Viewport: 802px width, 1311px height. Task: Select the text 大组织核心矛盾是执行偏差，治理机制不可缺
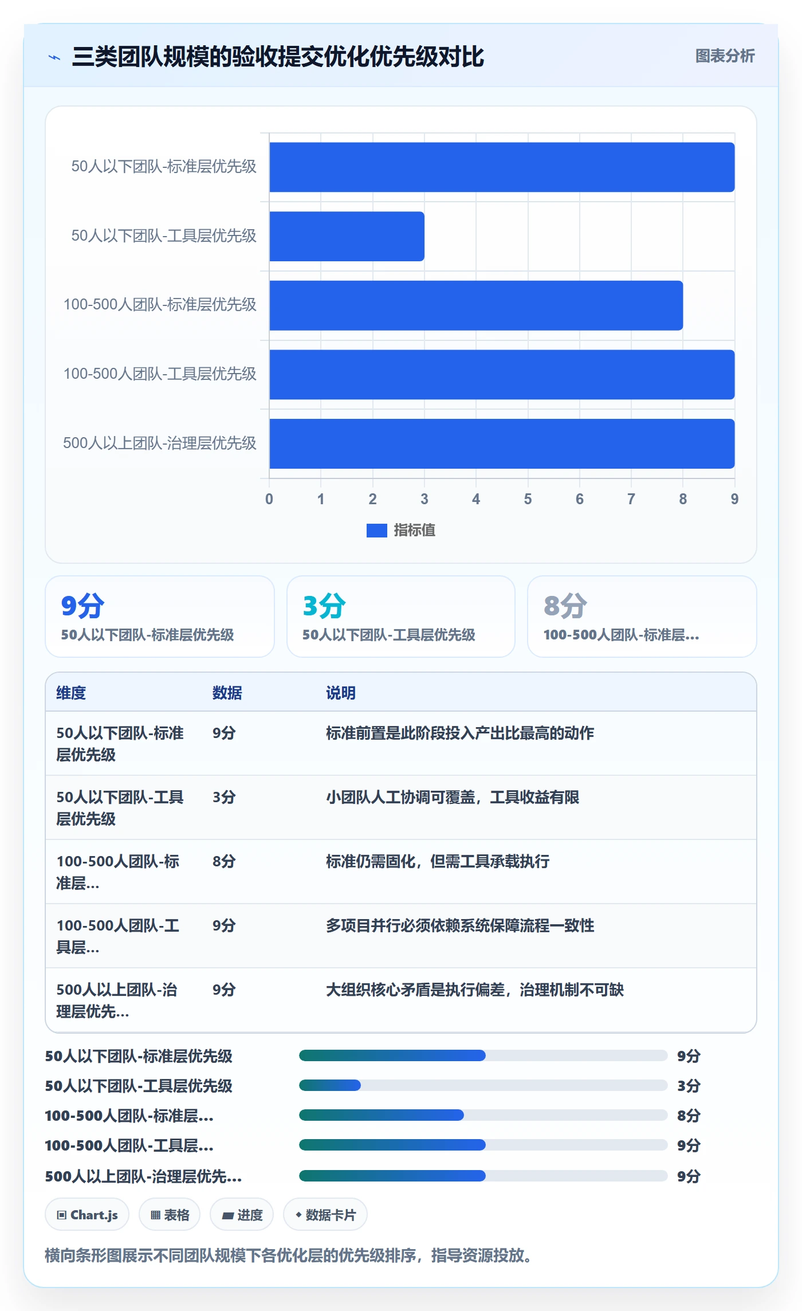click(475, 990)
